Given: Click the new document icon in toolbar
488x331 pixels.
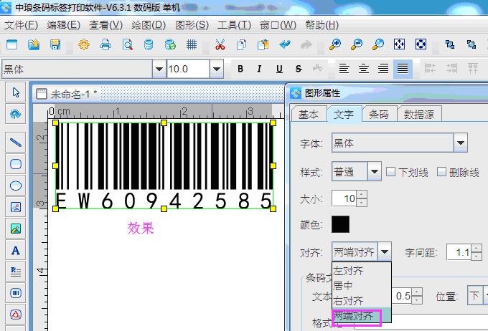Looking at the screenshot, I should click(x=11, y=44).
